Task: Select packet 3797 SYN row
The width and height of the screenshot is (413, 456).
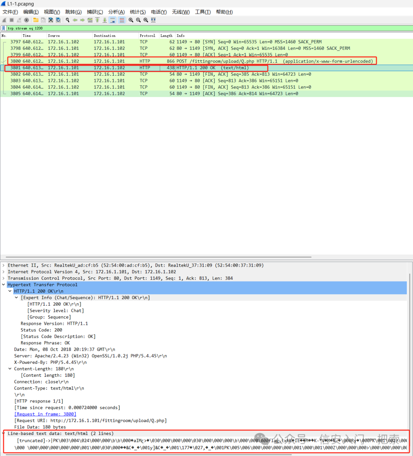Action: coord(206,42)
